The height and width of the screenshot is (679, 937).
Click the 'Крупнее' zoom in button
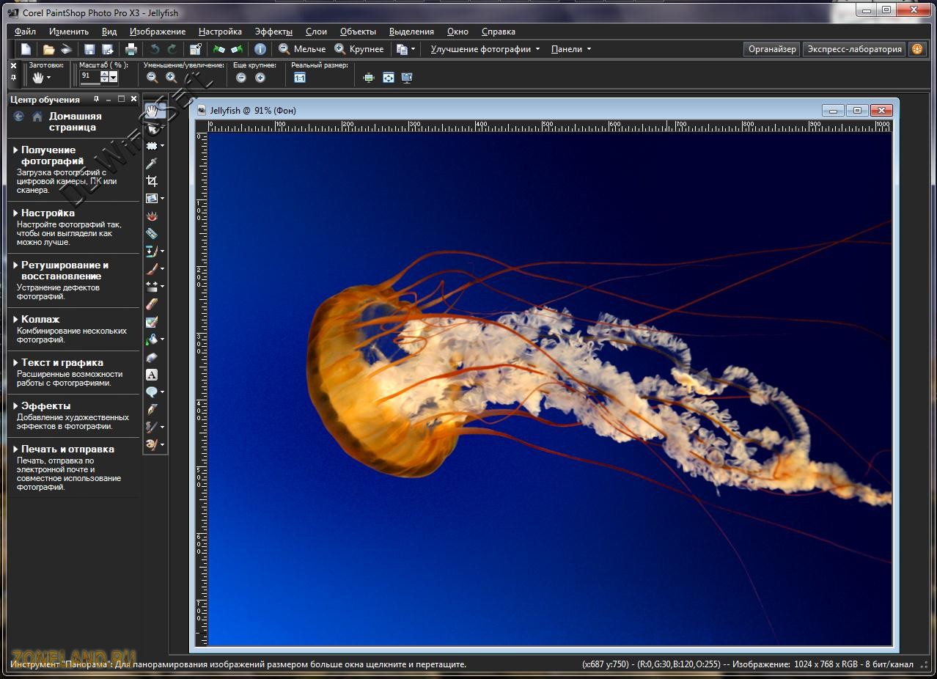point(359,49)
